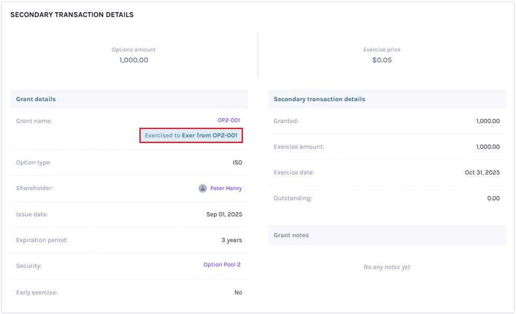Click the Outstanding value 0.00

pyautogui.click(x=493, y=198)
